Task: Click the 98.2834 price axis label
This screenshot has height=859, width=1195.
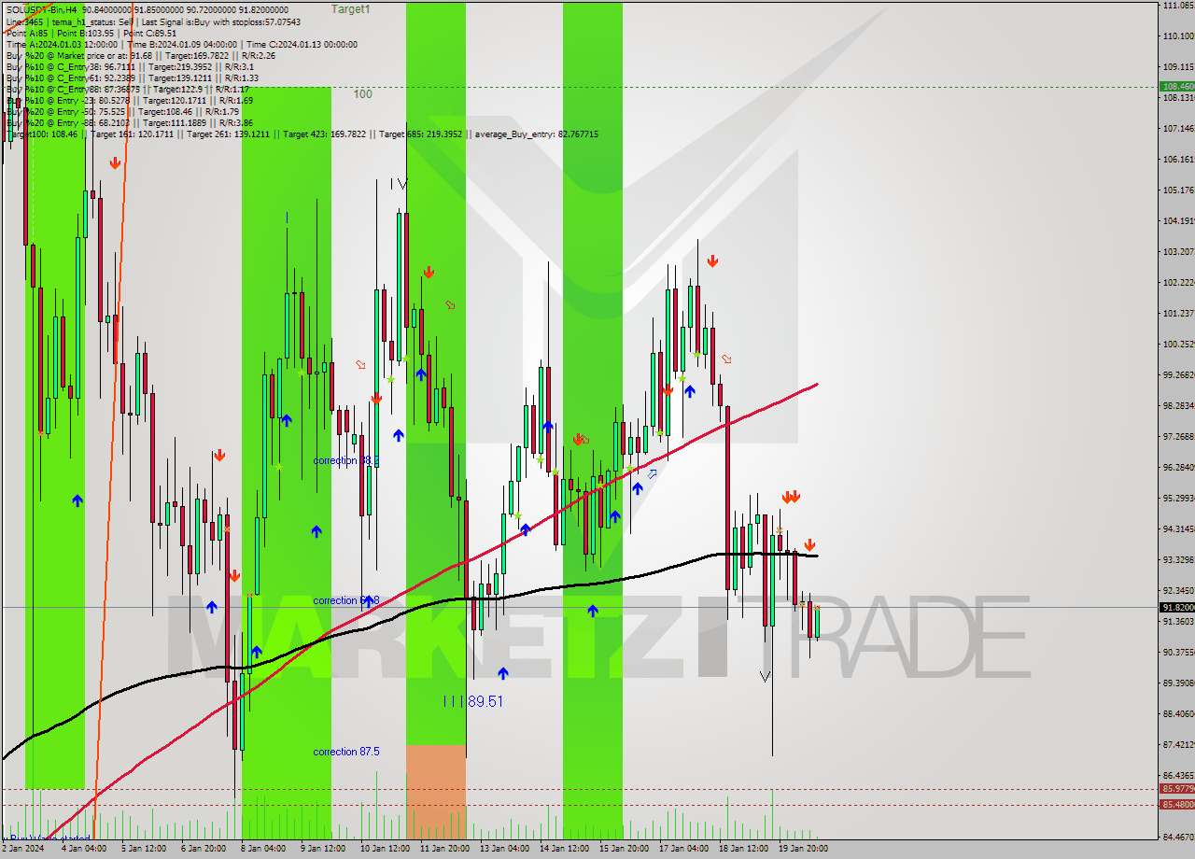Action: click(x=1179, y=405)
